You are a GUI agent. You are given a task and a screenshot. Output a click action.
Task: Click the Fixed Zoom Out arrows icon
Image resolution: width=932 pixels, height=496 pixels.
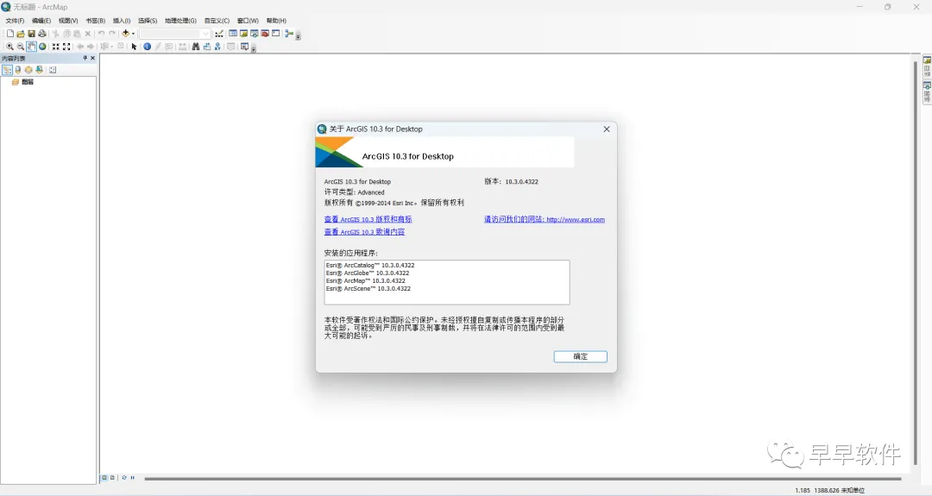tap(66, 47)
